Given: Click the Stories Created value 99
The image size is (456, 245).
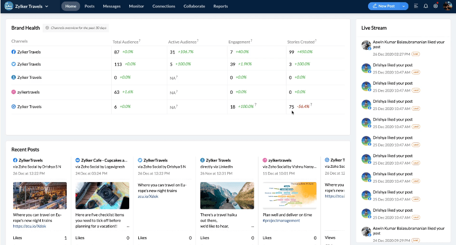Looking at the screenshot, I should click(x=292, y=52).
